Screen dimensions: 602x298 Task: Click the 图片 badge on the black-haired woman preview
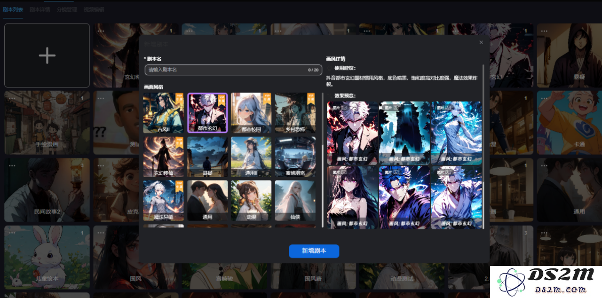[339, 172]
